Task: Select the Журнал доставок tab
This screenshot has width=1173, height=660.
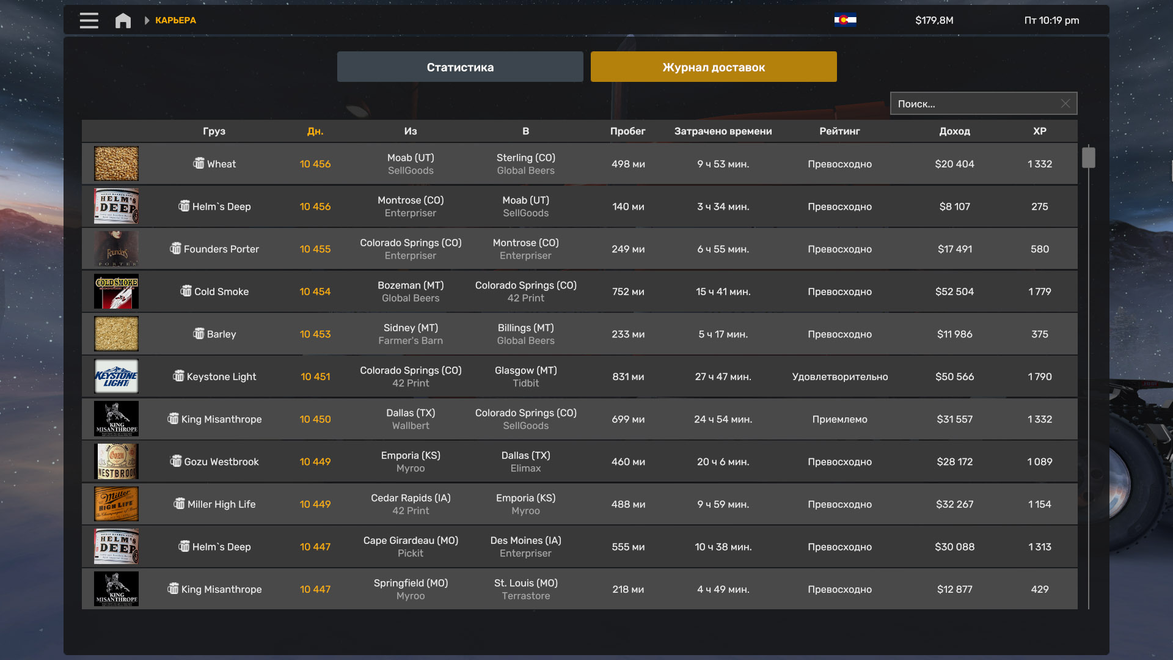Action: [x=714, y=67]
